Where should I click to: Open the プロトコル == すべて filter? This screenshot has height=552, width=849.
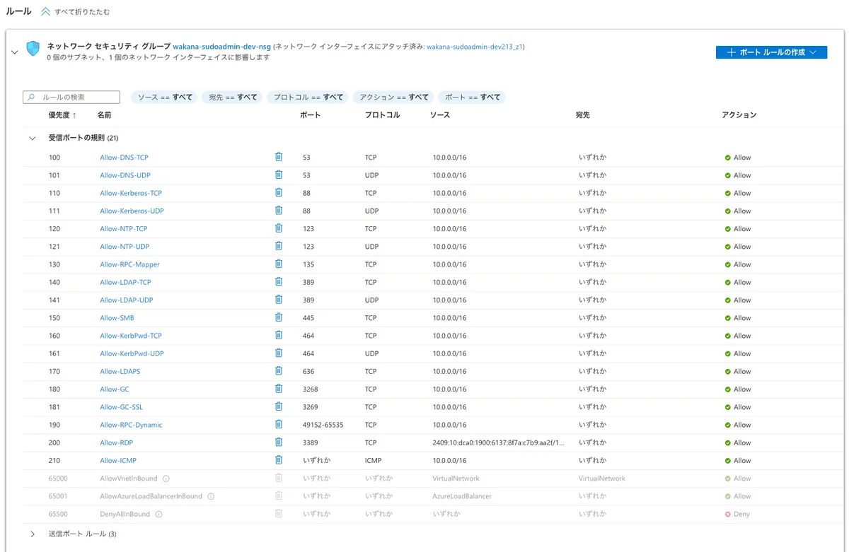[308, 98]
